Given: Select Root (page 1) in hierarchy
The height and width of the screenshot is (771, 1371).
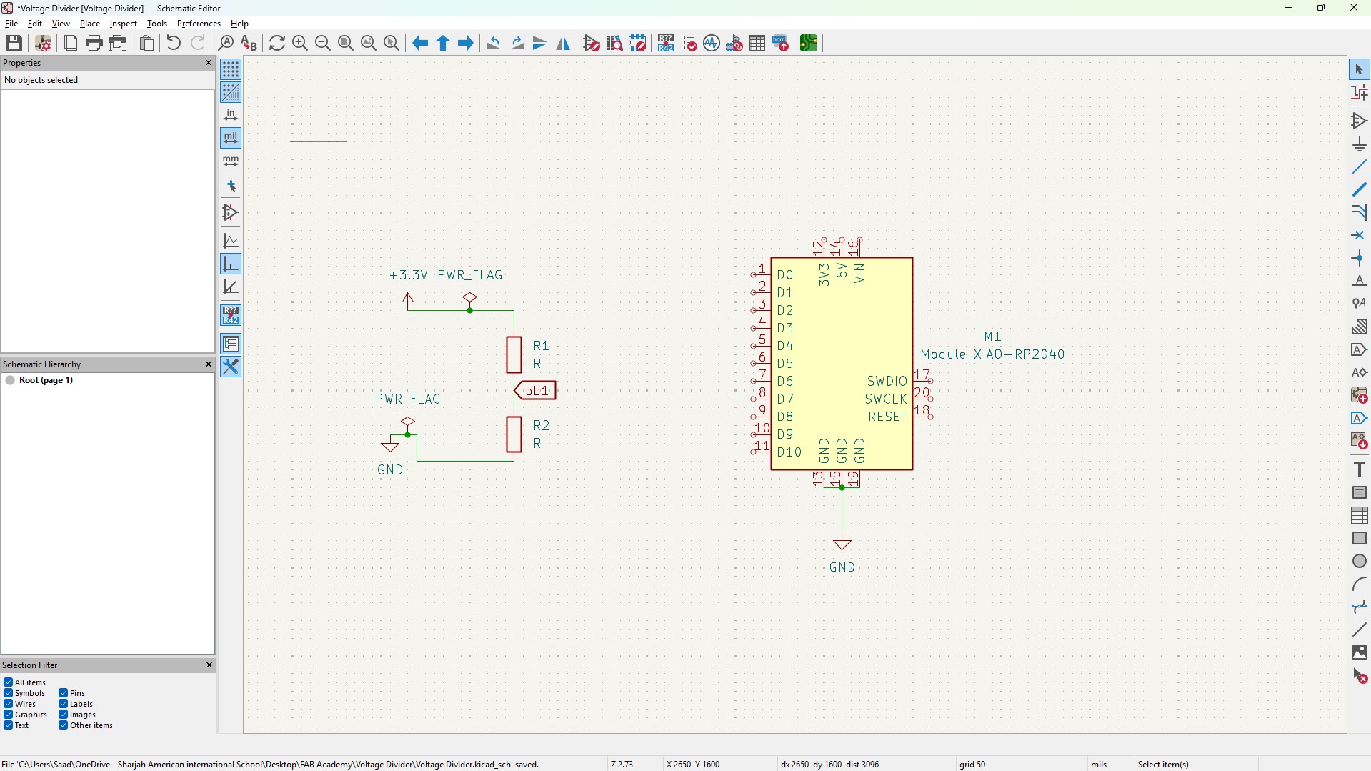Looking at the screenshot, I should click(x=46, y=380).
